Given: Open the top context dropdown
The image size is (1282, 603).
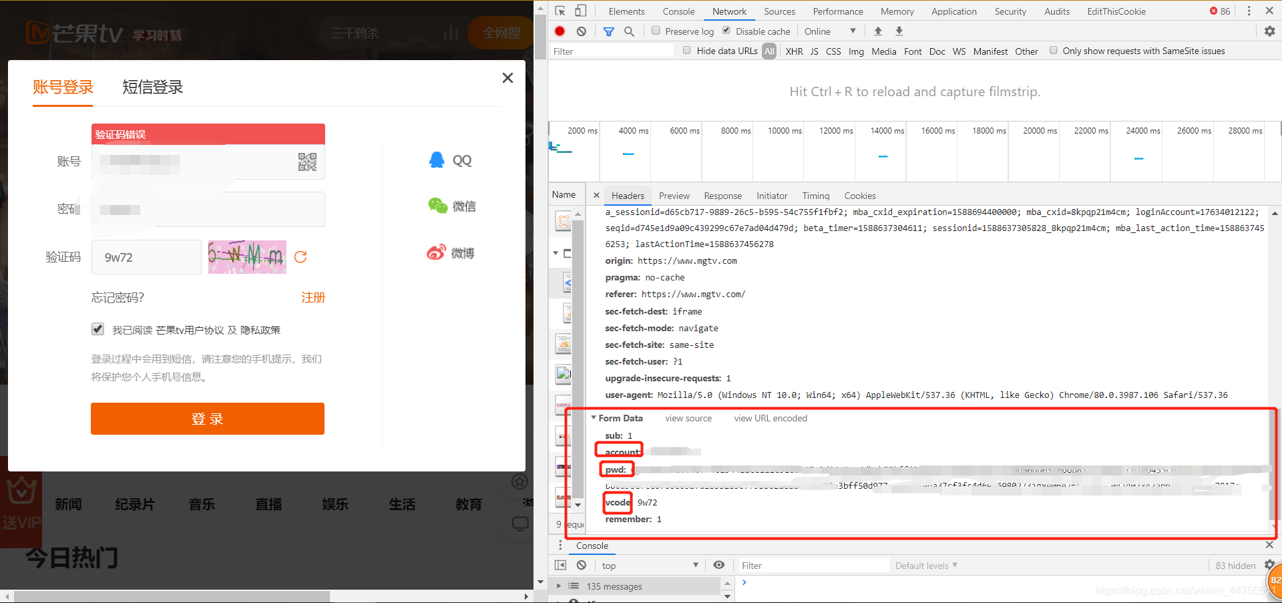Looking at the screenshot, I should pyautogui.click(x=650, y=566).
